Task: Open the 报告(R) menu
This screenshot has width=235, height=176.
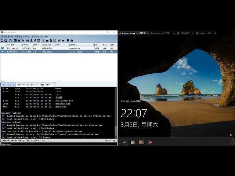Action: 35,37
